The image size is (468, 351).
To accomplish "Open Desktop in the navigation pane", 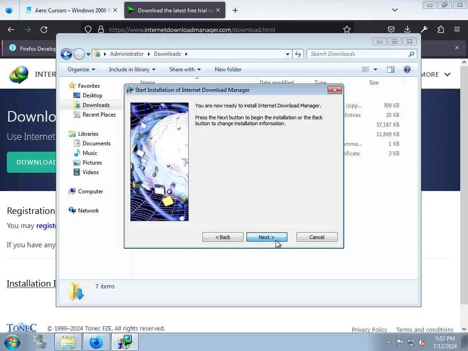I will 92,95.
